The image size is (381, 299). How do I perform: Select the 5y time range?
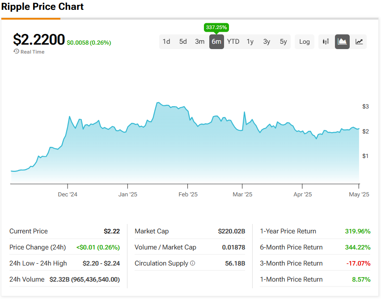pos(284,42)
